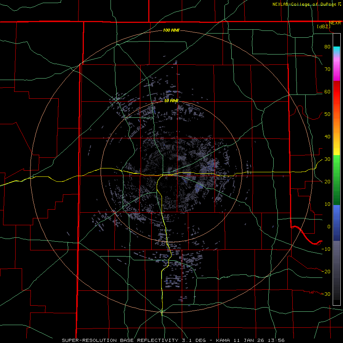Screen dimensions: 343x343
Task: Click the 40 value on the dBZ scale
Action: coord(327,137)
